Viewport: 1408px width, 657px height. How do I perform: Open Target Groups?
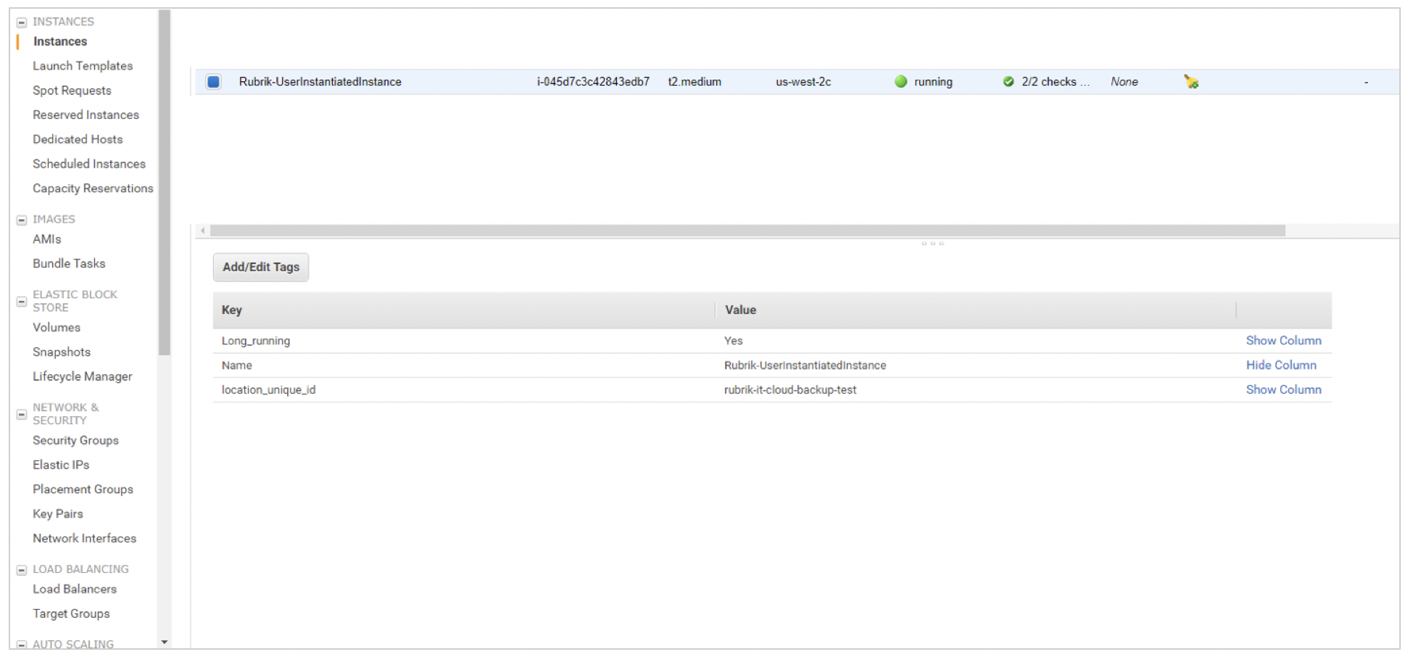coord(71,614)
